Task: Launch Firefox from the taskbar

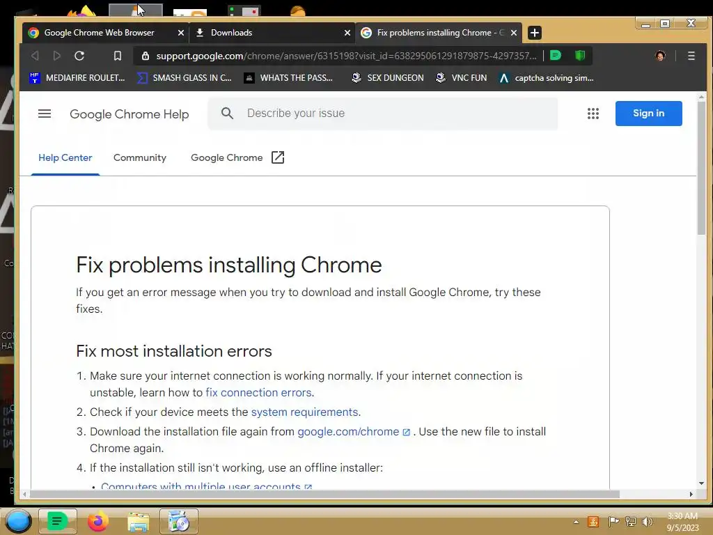Action: [x=97, y=521]
